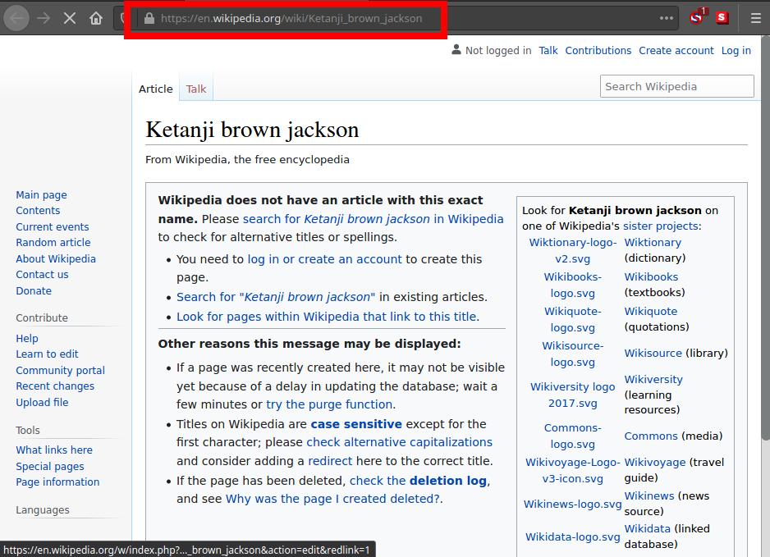Click Wikibooks-logo.svg image link
This screenshot has width=770, height=557.
(573, 285)
